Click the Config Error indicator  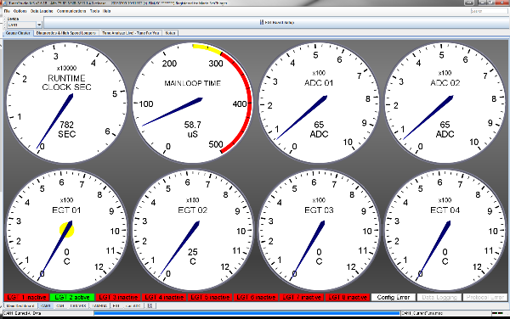point(394,297)
